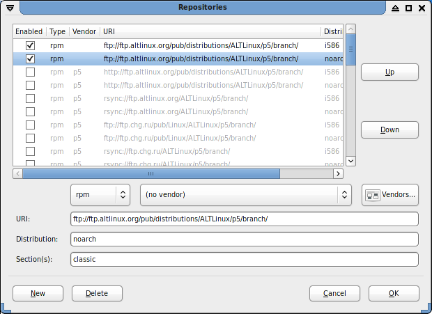Enable the rsync altlinux i586 repository
This screenshot has height=314, width=432.
click(30, 98)
